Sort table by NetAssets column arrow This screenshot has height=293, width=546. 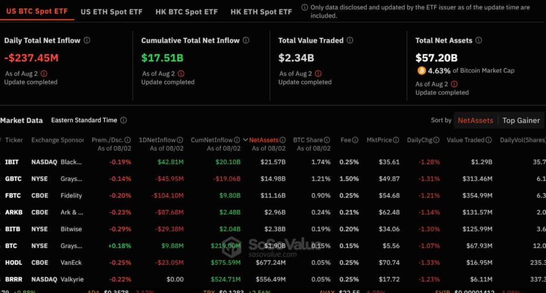pos(245,140)
